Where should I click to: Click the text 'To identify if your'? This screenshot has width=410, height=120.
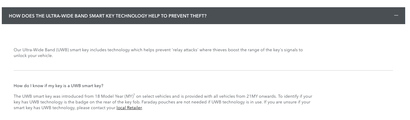pos(295,96)
